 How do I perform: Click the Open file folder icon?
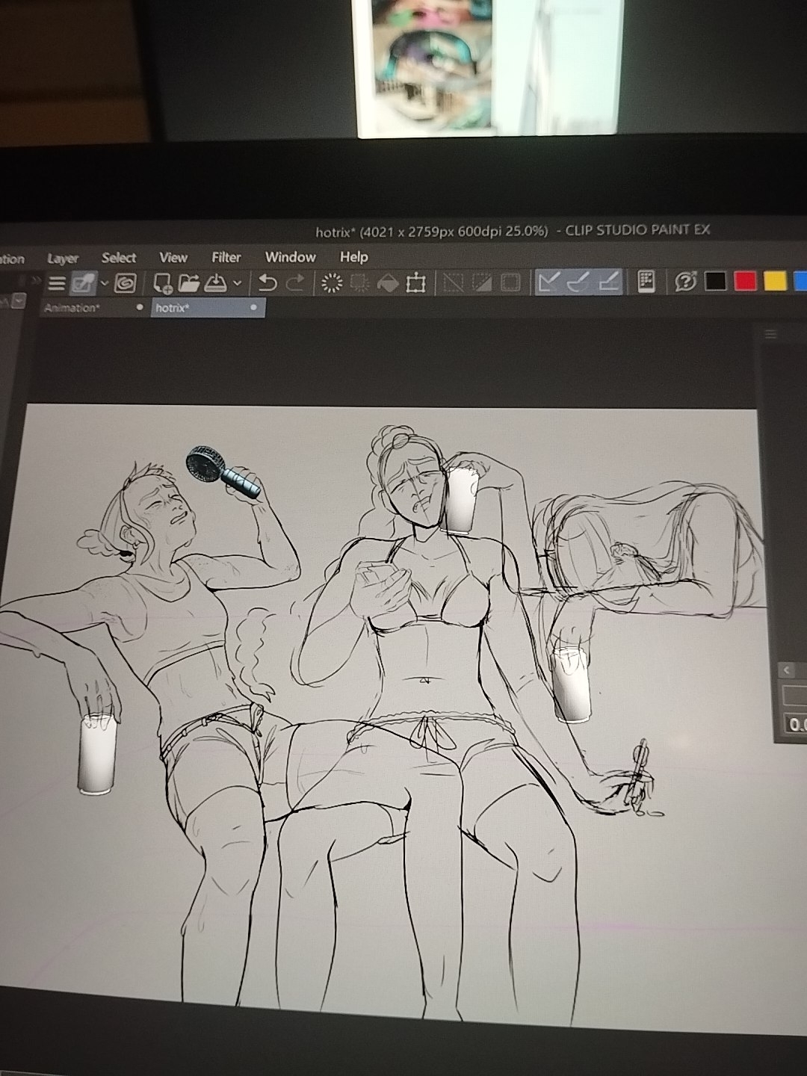tap(189, 283)
